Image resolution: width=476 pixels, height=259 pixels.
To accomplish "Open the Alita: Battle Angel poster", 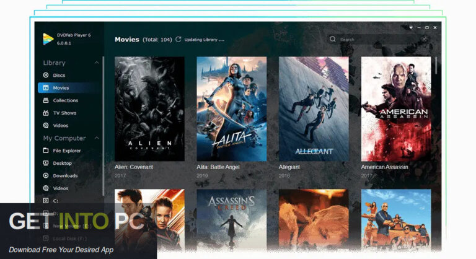I will [x=232, y=108].
